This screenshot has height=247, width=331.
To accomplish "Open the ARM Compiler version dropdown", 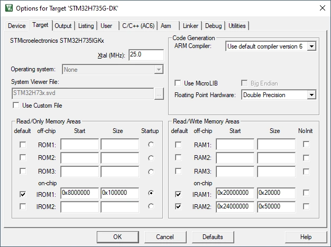I will pyautogui.click(x=311, y=46).
